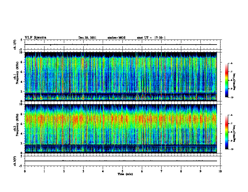The height and width of the screenshot is (192, 248).
Task: Click the "VLF Spectra" plot title
Action: pos(35,38)
